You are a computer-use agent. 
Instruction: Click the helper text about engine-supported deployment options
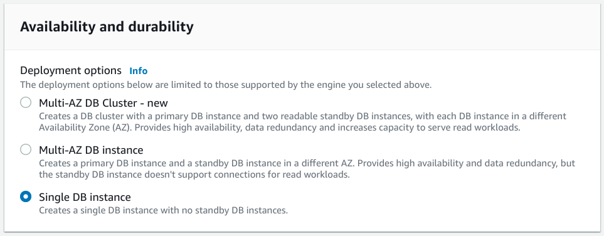coord(226,85)
